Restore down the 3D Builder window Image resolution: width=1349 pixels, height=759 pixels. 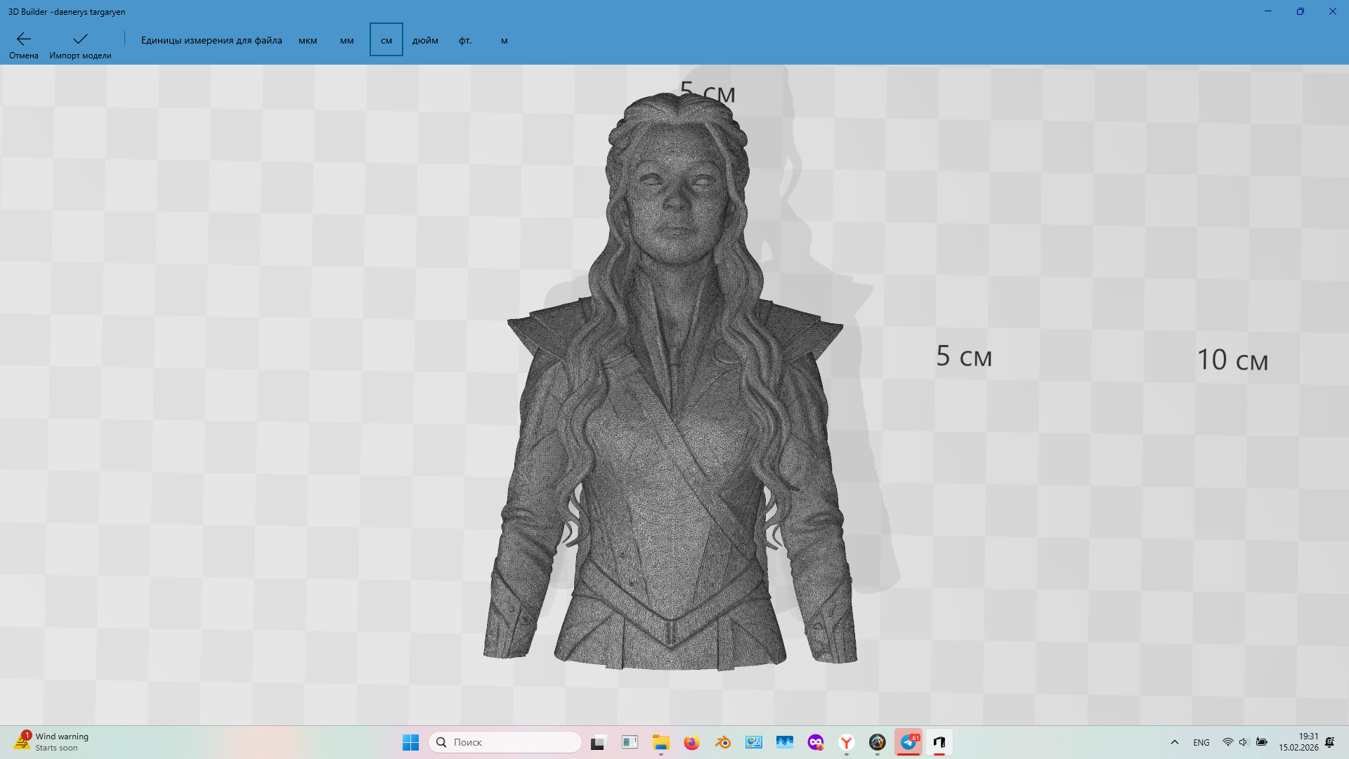[1301, 11]
